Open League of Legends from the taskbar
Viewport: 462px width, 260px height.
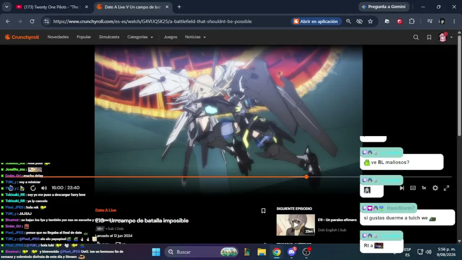point(247,252)
